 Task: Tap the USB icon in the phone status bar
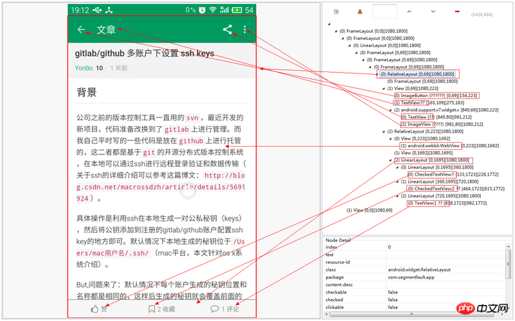pos(97,10)
